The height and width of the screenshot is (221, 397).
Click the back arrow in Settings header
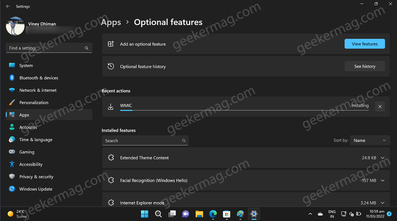[8, 6]
